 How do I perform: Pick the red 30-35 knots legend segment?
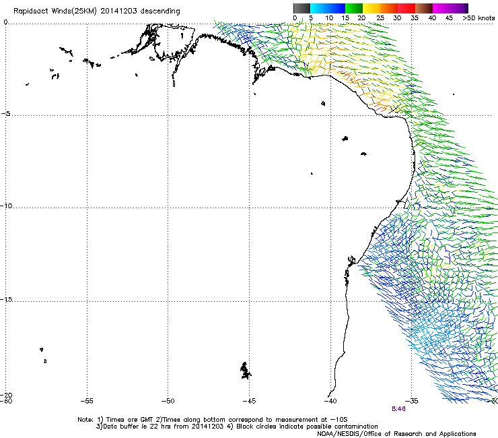[x=406, y=8]
